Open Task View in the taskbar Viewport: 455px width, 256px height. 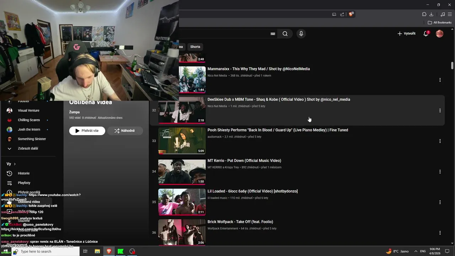[x=85, y=251]
